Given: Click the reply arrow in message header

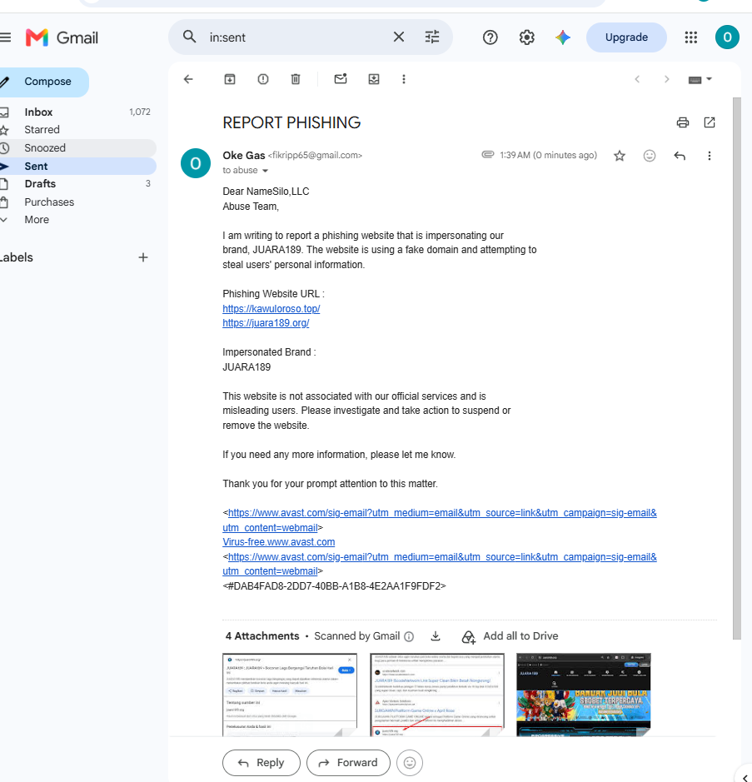Looking at the screenshot, I should (680, 156).
